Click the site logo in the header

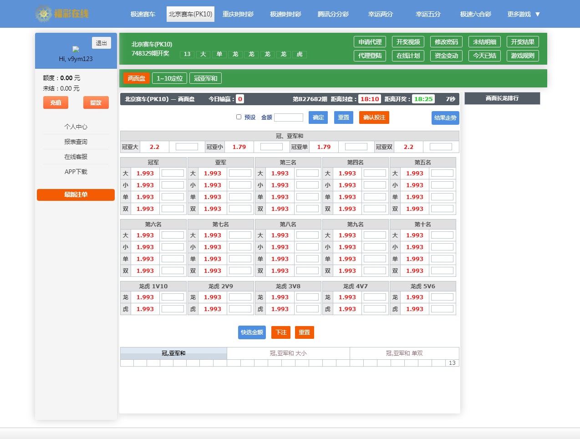pyautogui.click(x=62, y=14)
